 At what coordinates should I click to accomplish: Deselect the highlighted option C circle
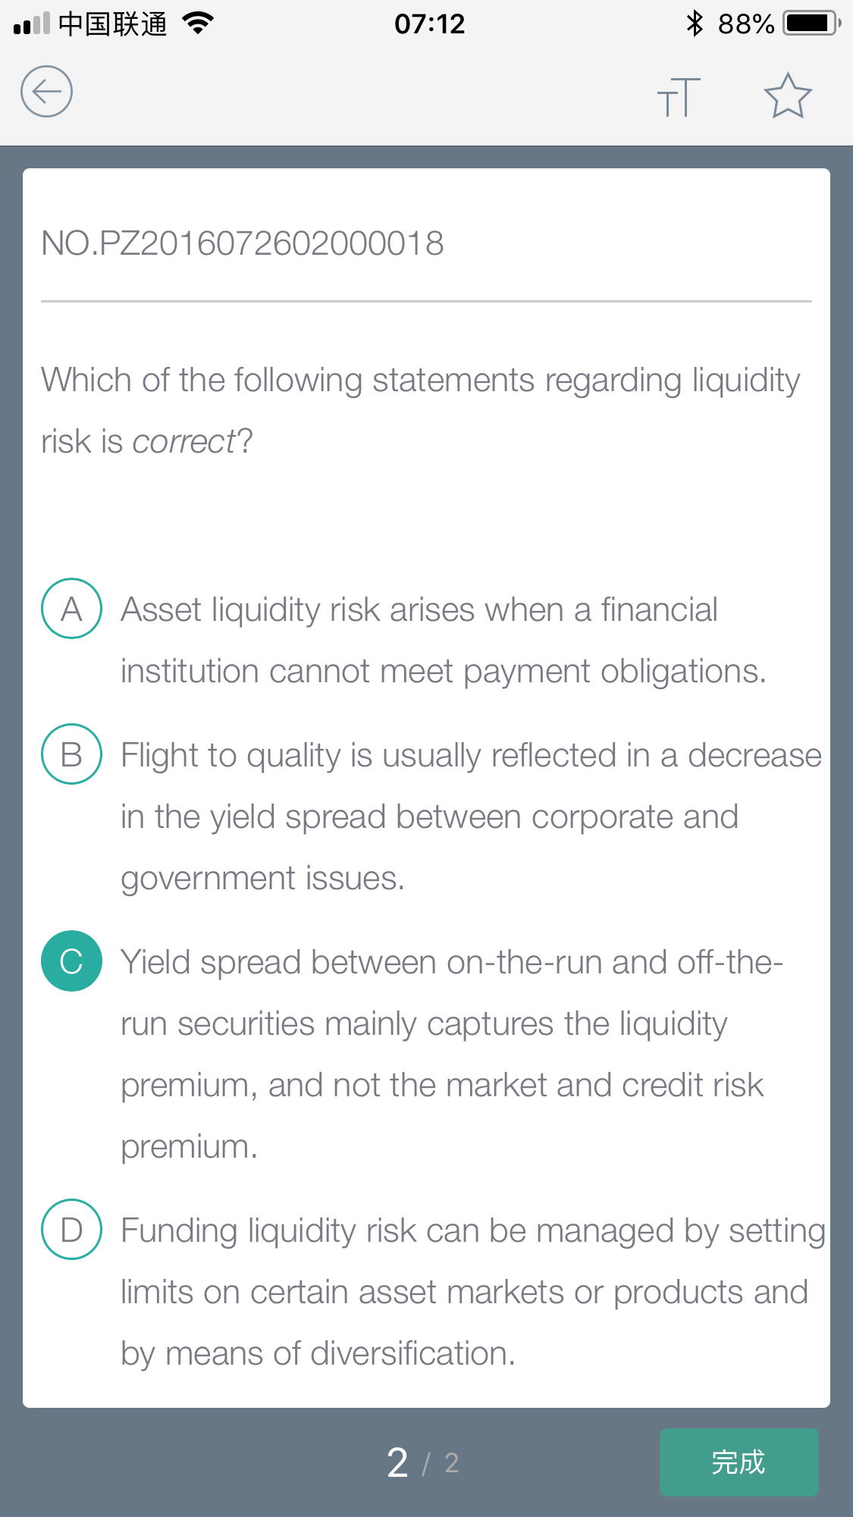pos(71,961)
